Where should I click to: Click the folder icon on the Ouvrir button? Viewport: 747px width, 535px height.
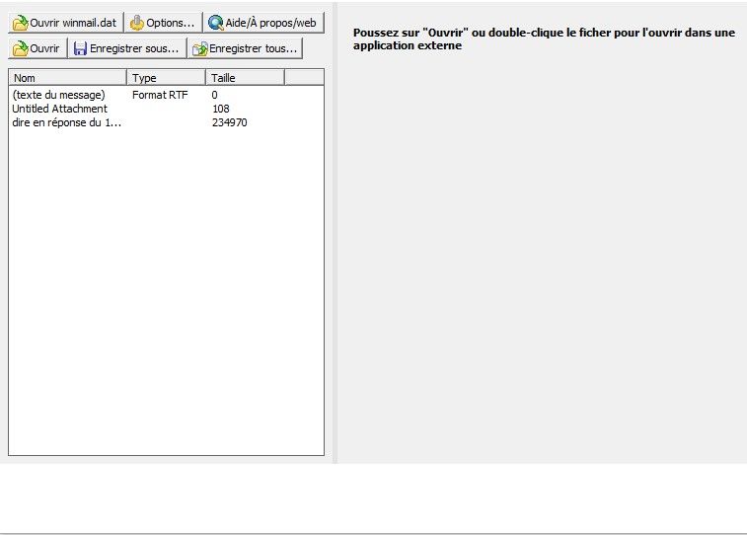[20, 48]
